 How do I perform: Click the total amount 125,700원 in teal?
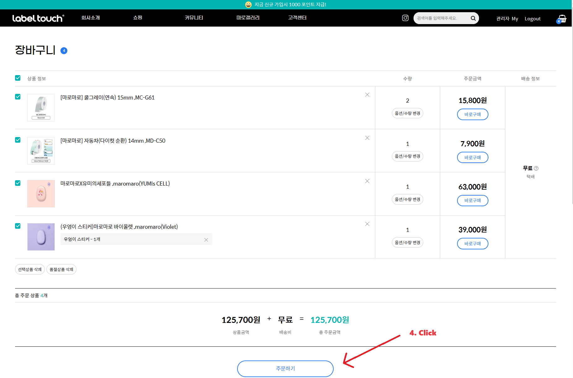[330, 320]
